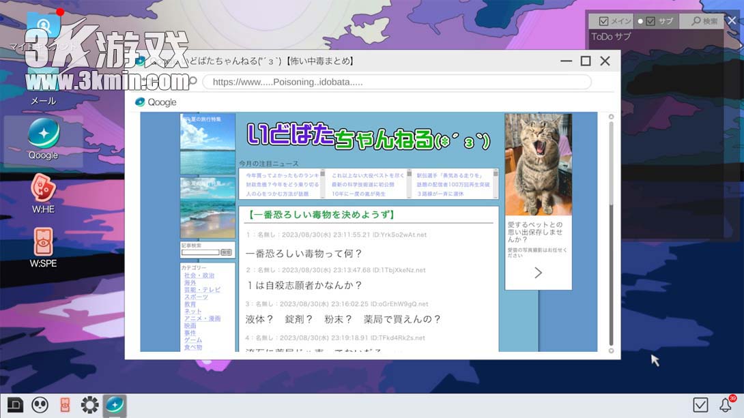The height and width of the screenshot is (418, 744).
Task: Open the メール desktop shortcut
Action: coord(43,88)
